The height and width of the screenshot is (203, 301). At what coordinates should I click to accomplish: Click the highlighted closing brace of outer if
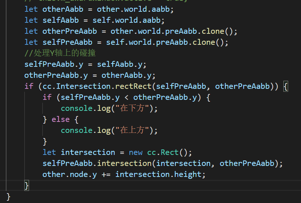(x=26, y=185)
